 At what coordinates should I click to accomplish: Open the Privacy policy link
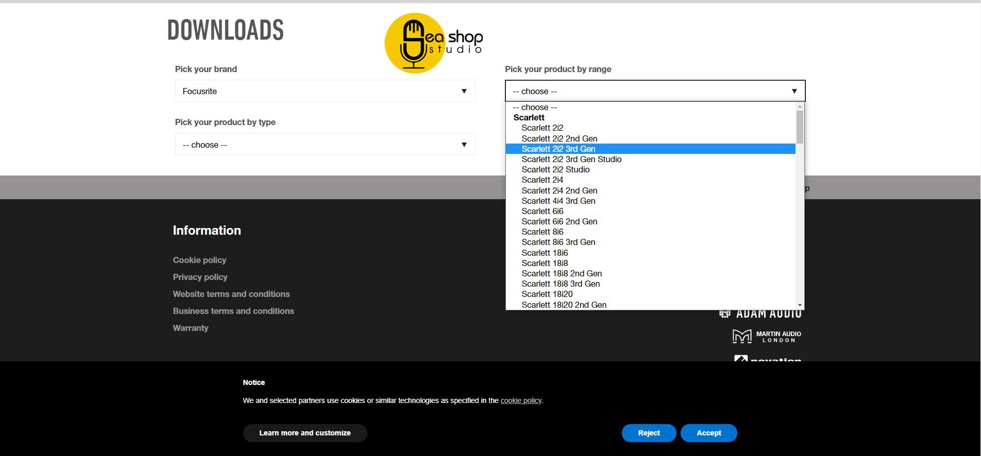[x=200, y=277]
